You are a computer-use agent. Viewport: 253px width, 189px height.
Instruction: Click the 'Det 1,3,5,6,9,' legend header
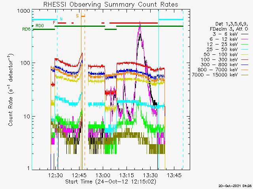[x=232, y=24]
